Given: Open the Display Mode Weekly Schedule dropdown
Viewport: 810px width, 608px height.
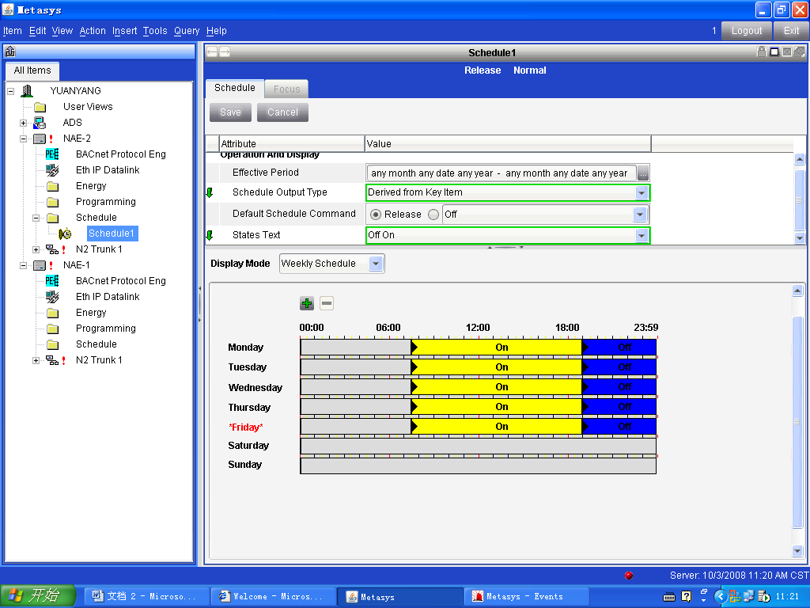Looking at the screenshot, I should pyautogui.click(x=376, y=264).
